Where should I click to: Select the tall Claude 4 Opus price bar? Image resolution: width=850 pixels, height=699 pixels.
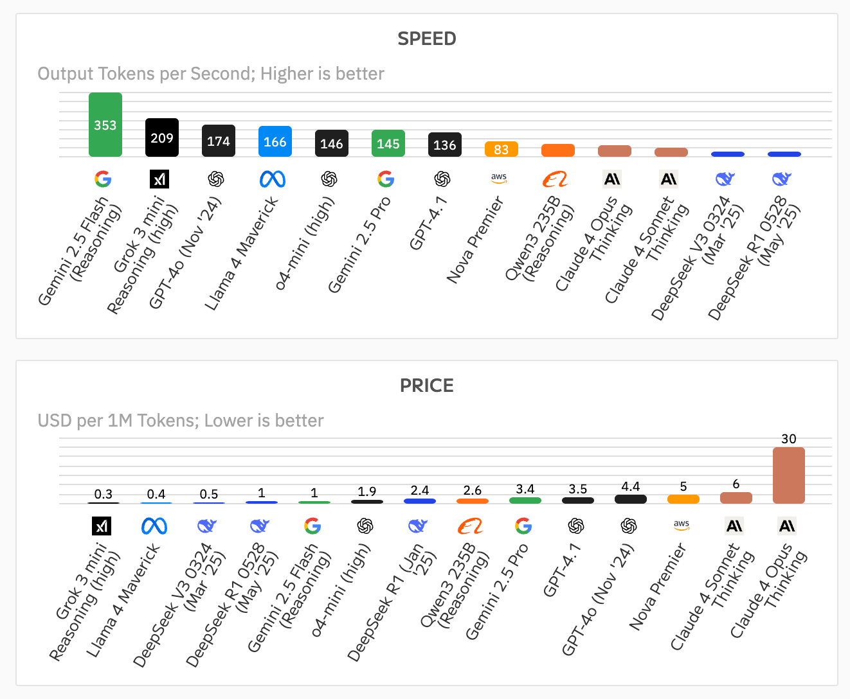click(x=789, y=475)
